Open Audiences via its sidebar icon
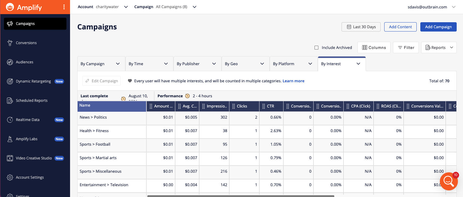The height and width of the screenshot is (197, 463). tap(10, 62)
